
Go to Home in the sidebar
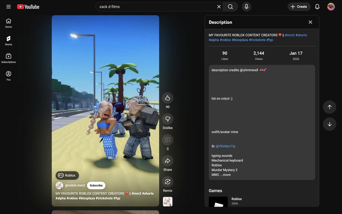[9, 23]
